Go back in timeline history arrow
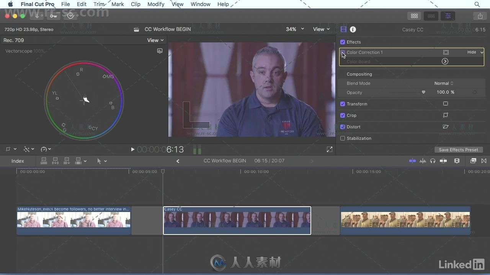 click(x=178, y=161)
